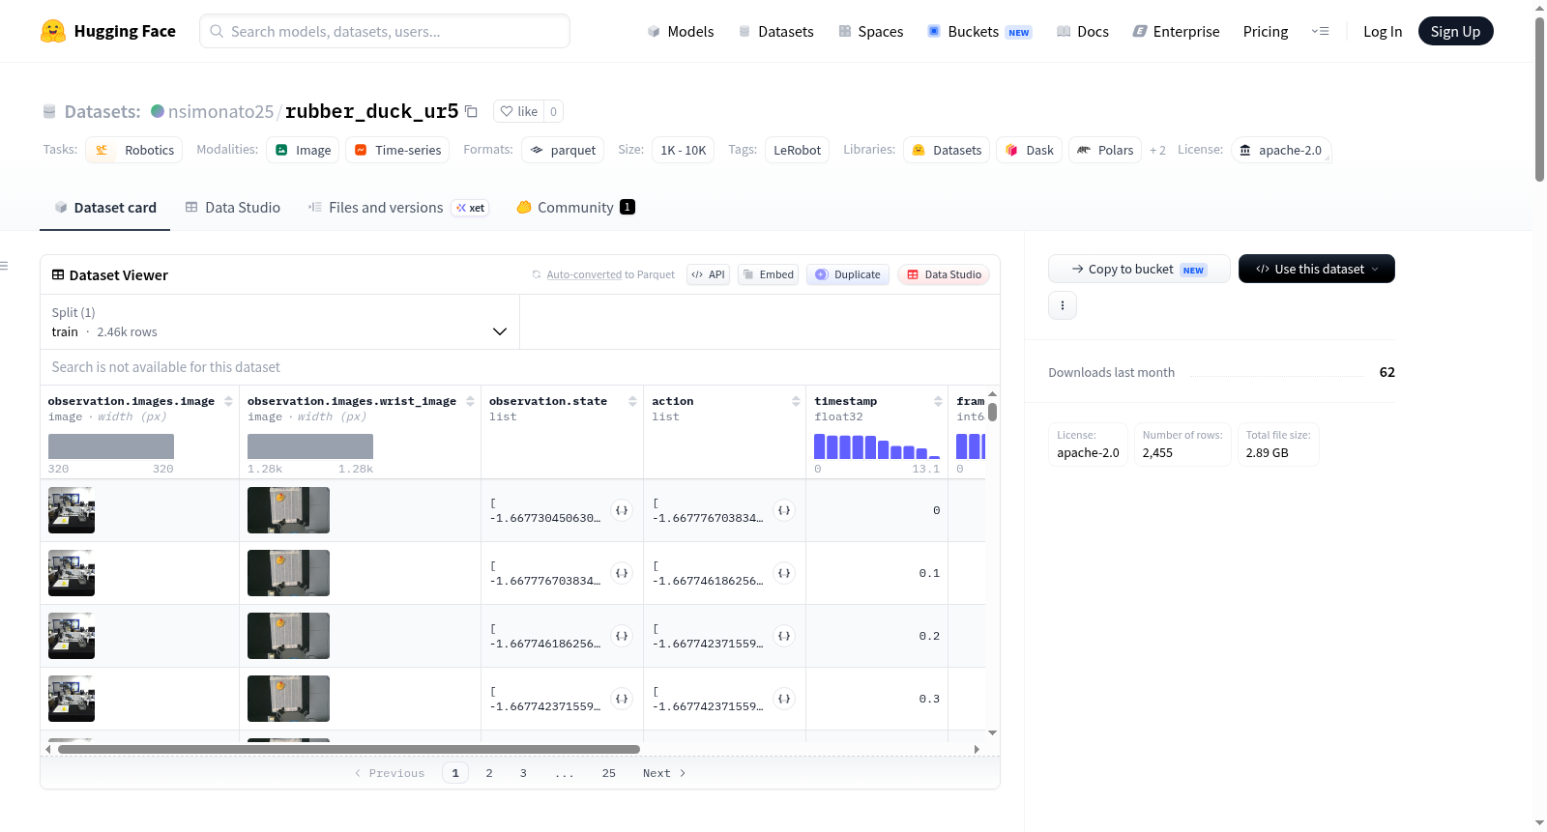Click the timestamp histogram bars
The height and width of the screenshot is (832, 1547).
click(877, 446)
